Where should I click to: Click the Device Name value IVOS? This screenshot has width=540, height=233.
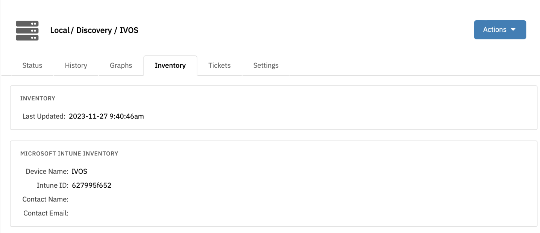point(79,172)
